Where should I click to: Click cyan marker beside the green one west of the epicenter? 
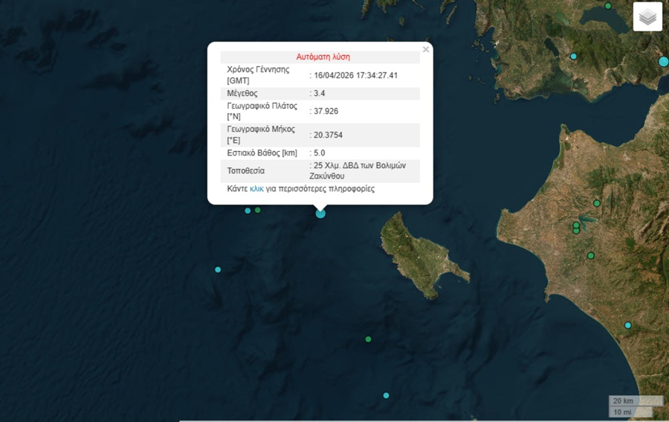[248, 211]
